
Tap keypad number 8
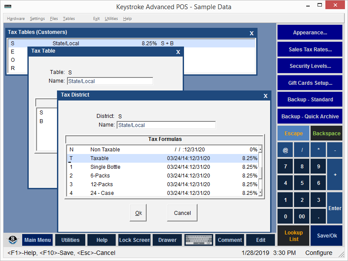pos(302,166)
